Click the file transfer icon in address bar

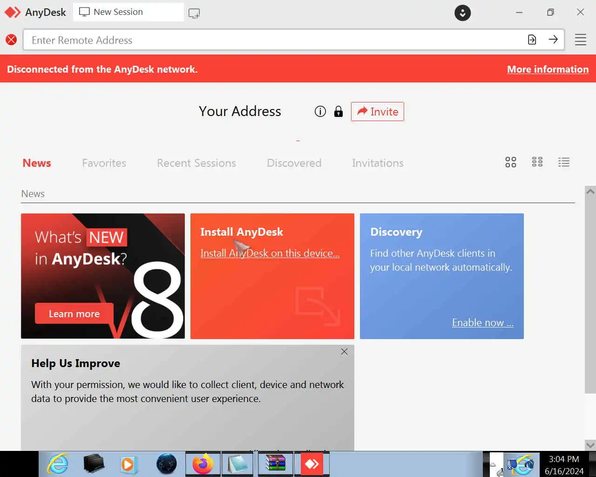click(x=532, y=40)
